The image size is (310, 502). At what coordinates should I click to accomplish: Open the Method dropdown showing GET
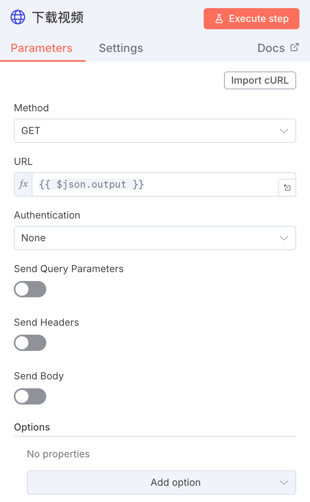coord(155,131)
